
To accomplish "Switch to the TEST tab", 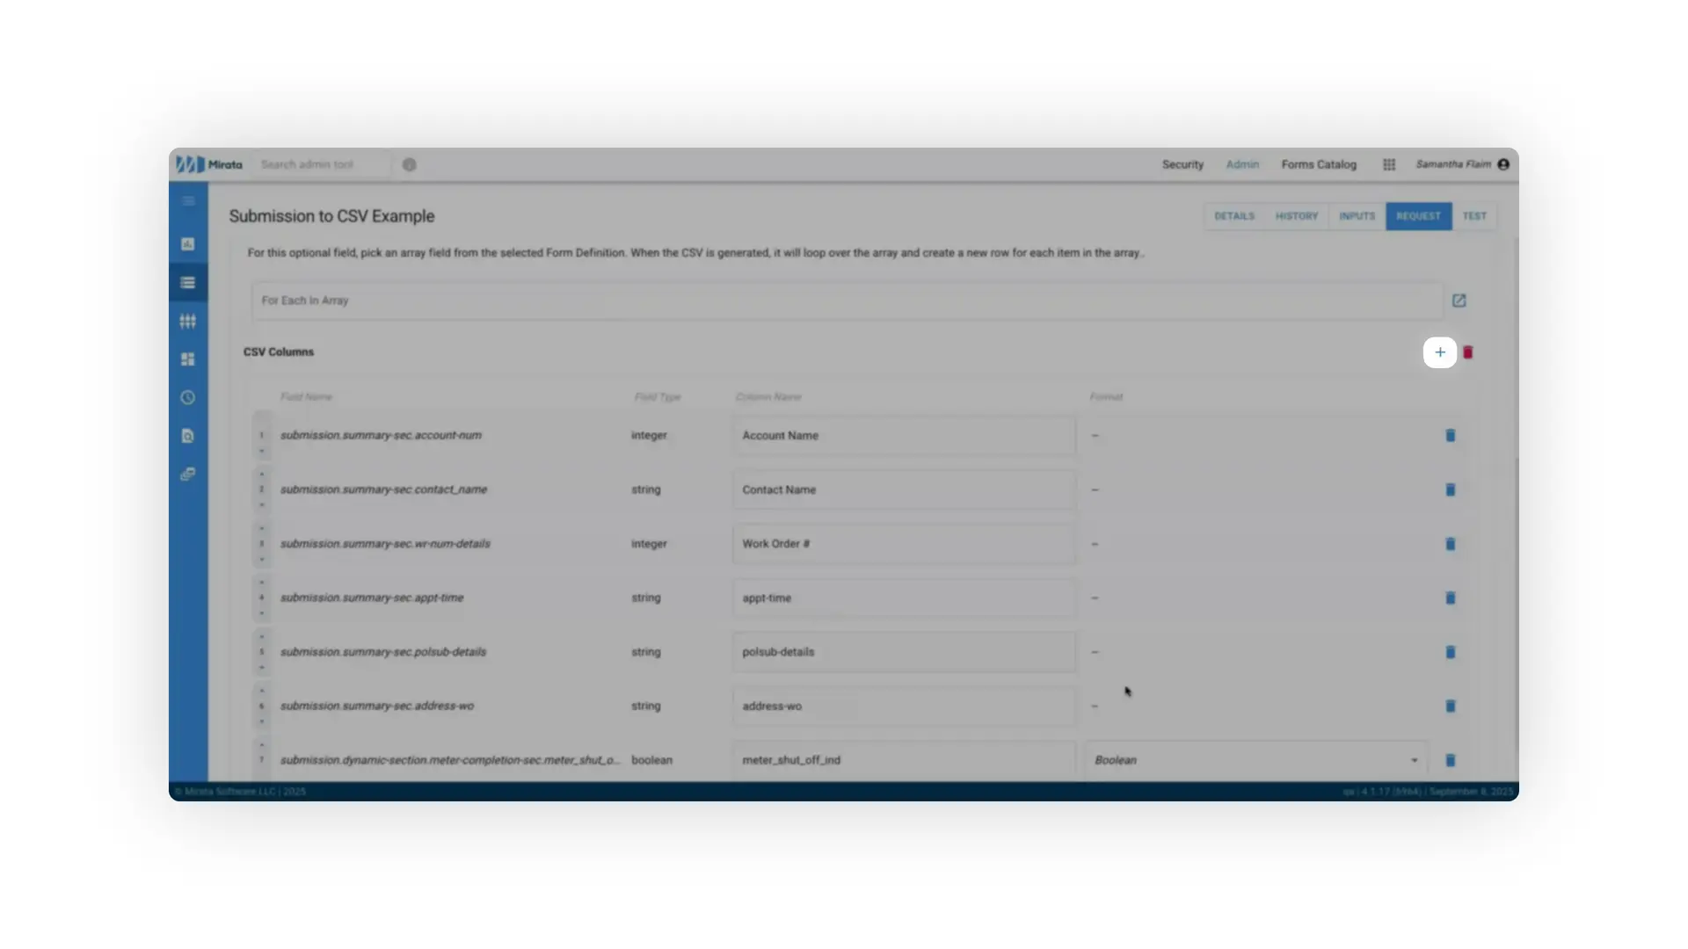I will pyautogui.click(x=1475, y=215).
